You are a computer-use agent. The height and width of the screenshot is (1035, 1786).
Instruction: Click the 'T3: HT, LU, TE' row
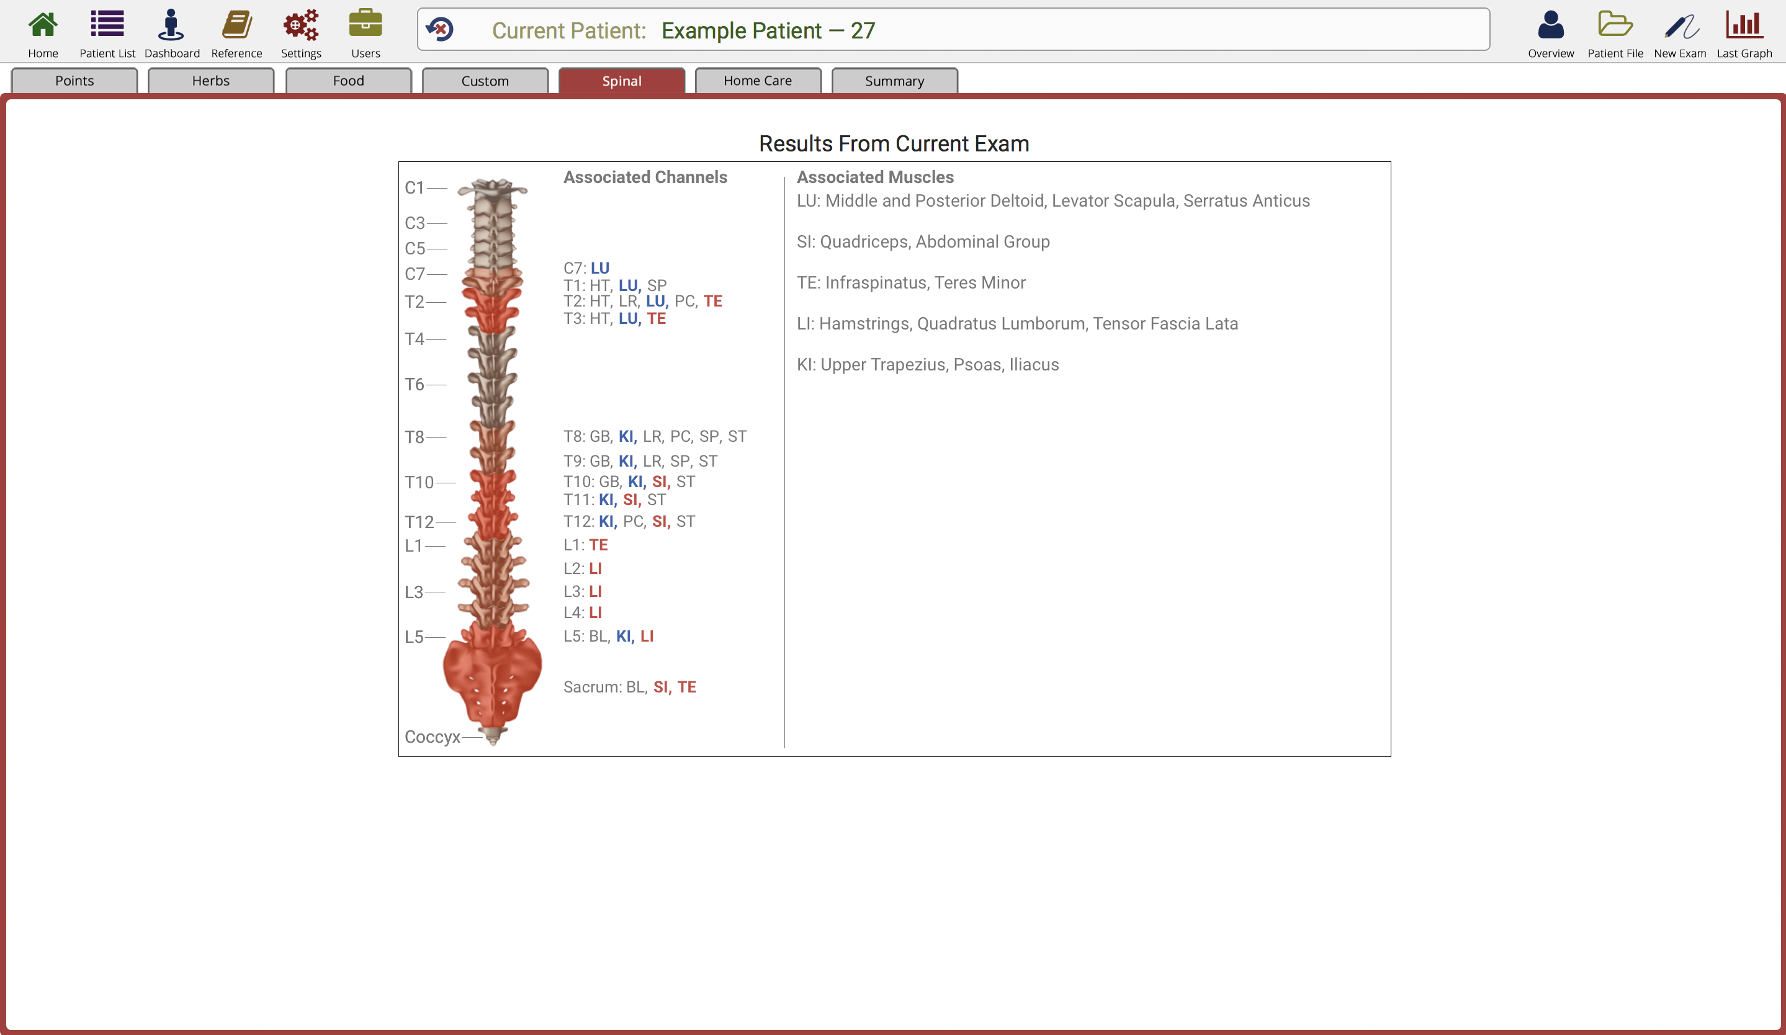[x=614, y=319]
